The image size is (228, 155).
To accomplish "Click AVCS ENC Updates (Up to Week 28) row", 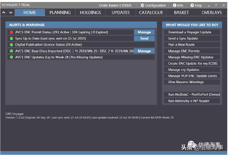I will point(81,57).
